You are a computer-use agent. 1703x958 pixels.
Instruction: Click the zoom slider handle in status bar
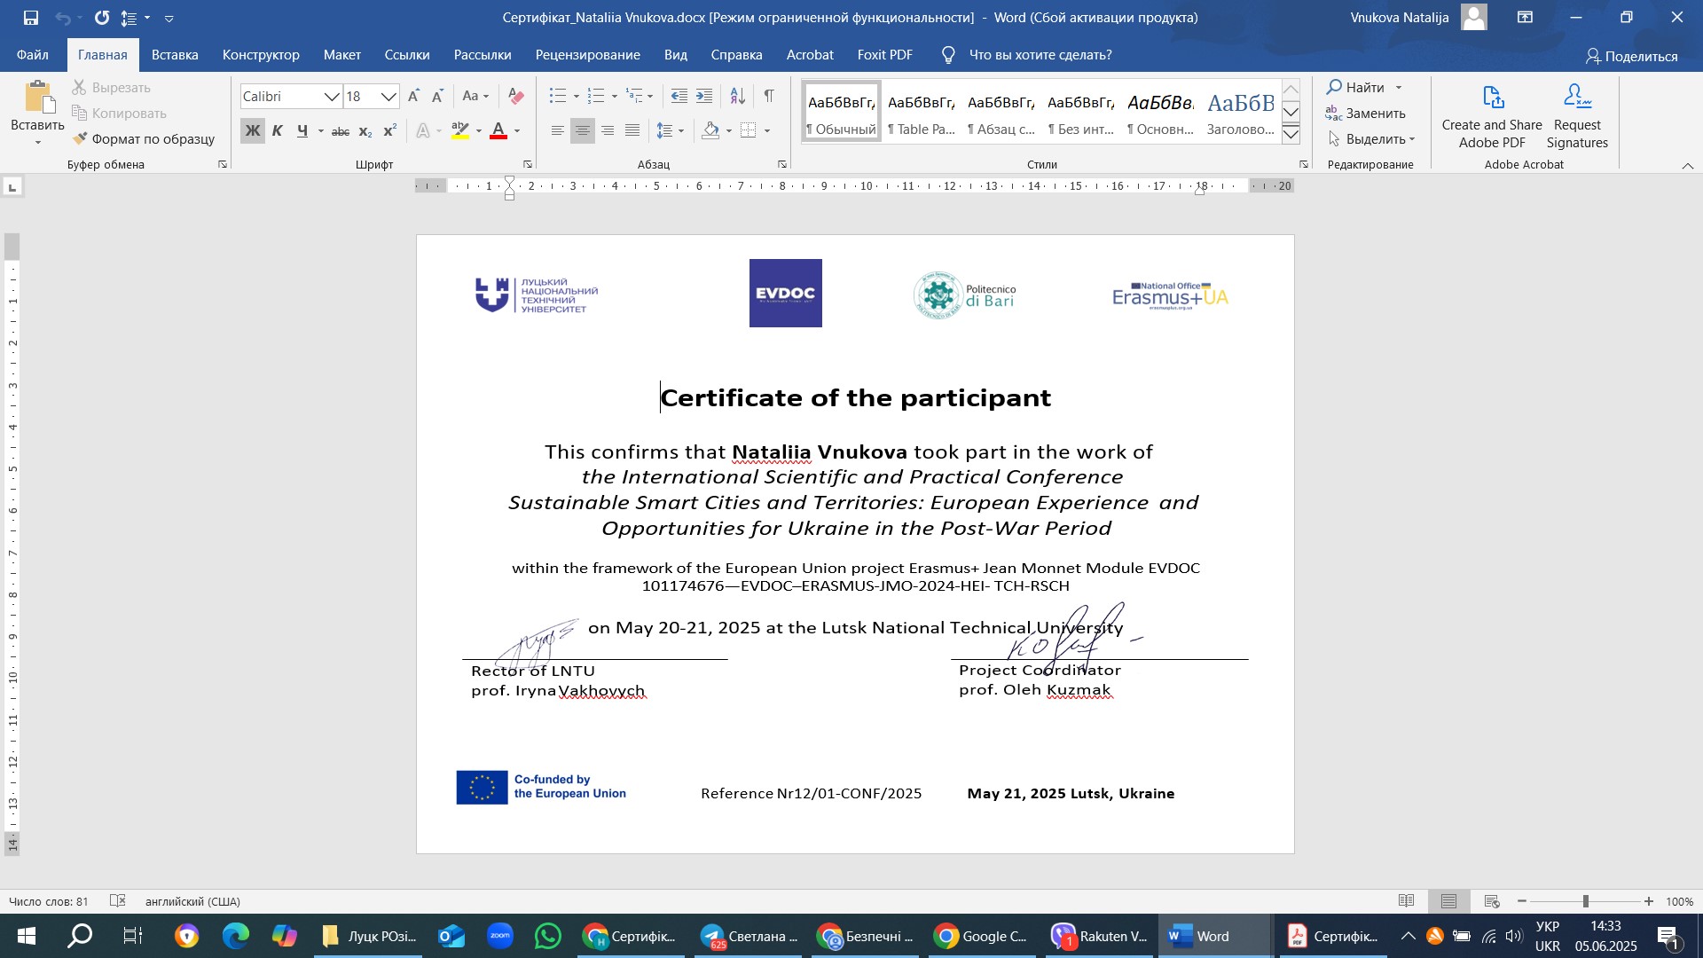point(1586,901)
